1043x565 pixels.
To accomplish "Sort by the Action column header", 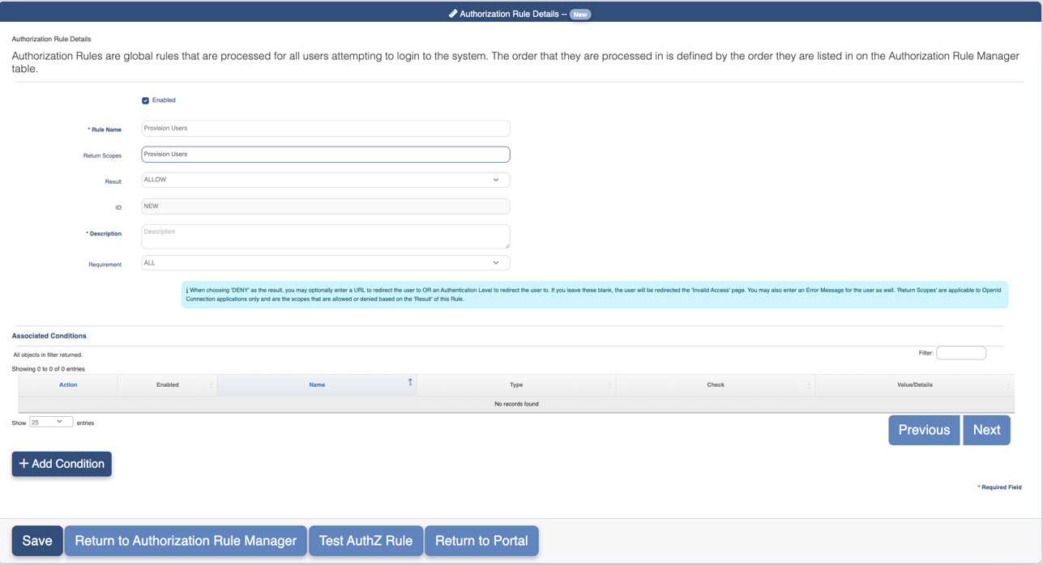I will click(x=68, y=385).
